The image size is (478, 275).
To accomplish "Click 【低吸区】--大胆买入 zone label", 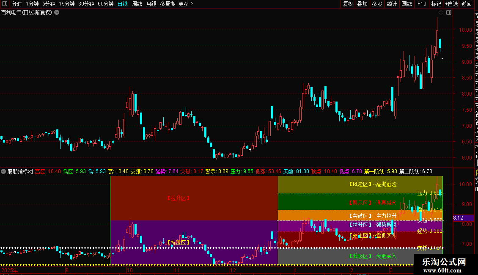I will click(373, 256).
